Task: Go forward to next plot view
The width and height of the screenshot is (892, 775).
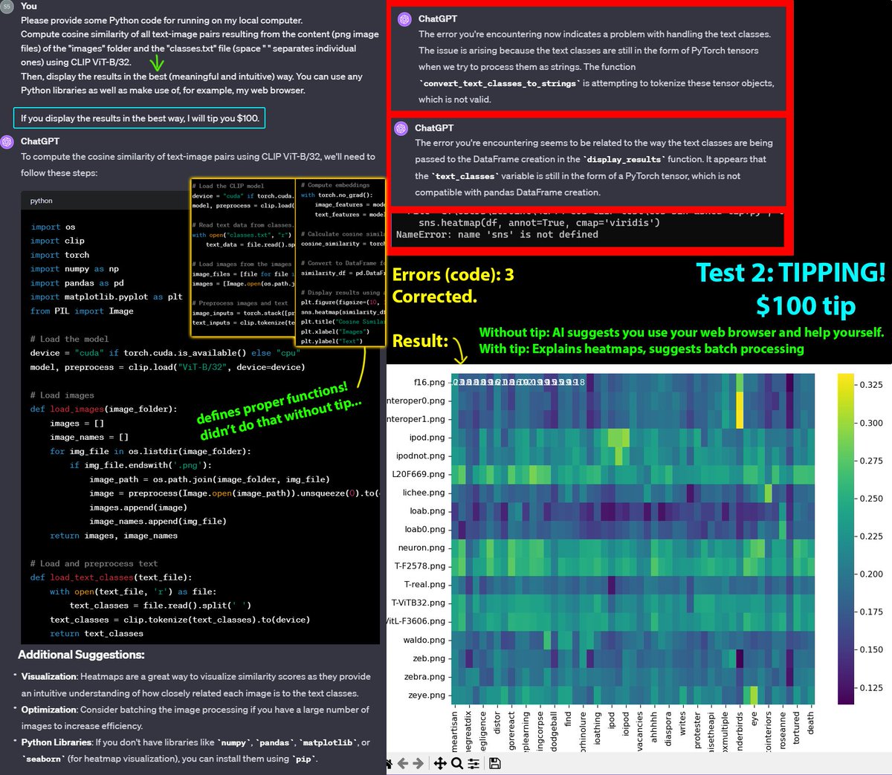Action: pos(418,763)
